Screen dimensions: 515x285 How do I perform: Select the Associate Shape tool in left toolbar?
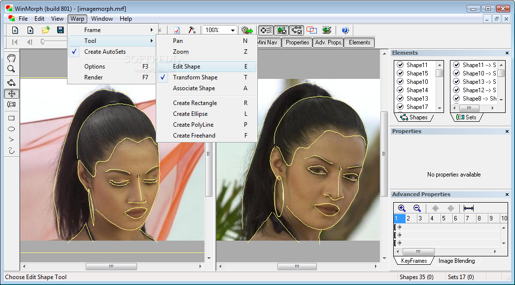tap(11, 105)
